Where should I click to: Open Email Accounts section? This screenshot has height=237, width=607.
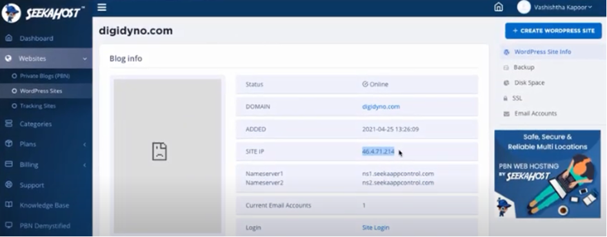(x=535, y=113)
